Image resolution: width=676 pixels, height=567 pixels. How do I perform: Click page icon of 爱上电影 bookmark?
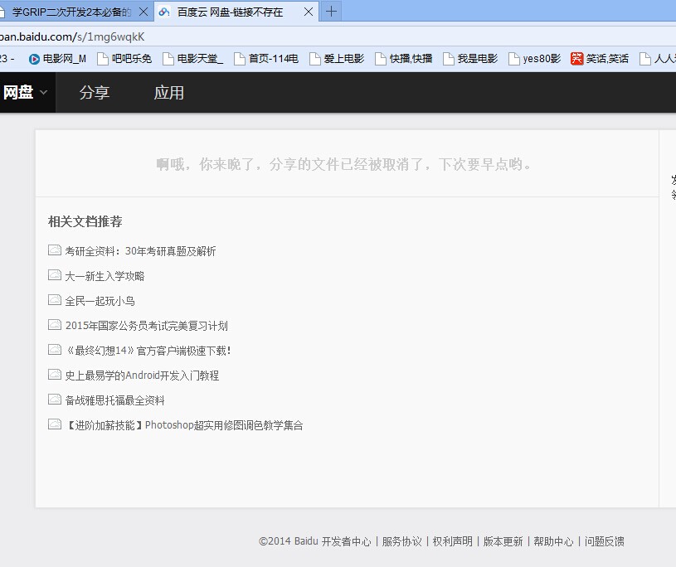tap(315, 59)
